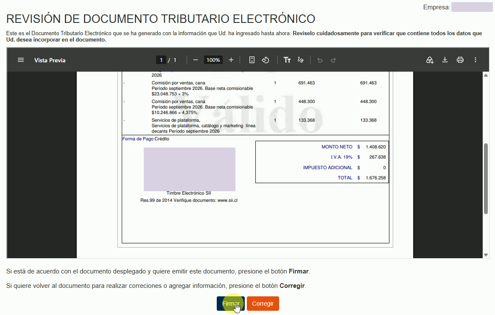This screenshot has width=495, height=315.
Task: Click the Vista Previa title
Action: point(50,60)
